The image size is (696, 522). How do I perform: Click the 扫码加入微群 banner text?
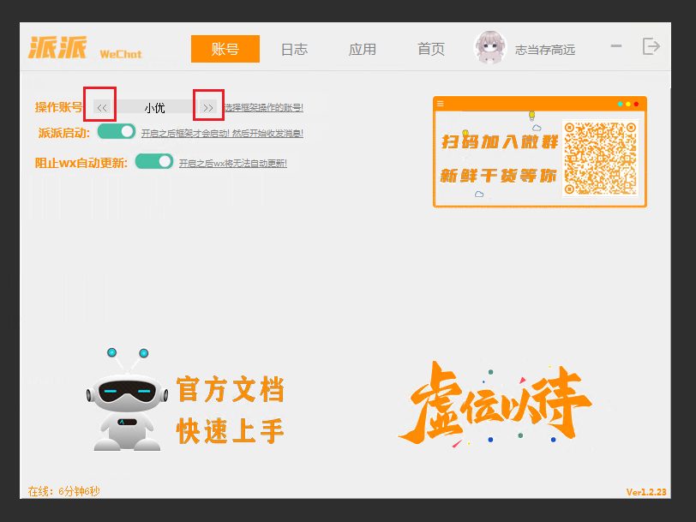pos(500,142)
